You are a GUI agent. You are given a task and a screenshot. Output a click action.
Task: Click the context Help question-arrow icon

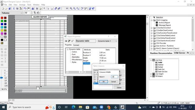point(93,9)
